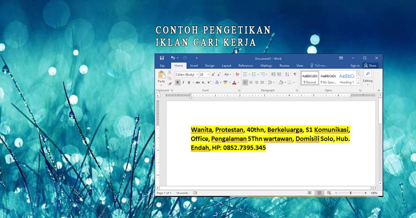Click the Share button
This screenshot has height=218, width=416.
(x=371, y=66)
